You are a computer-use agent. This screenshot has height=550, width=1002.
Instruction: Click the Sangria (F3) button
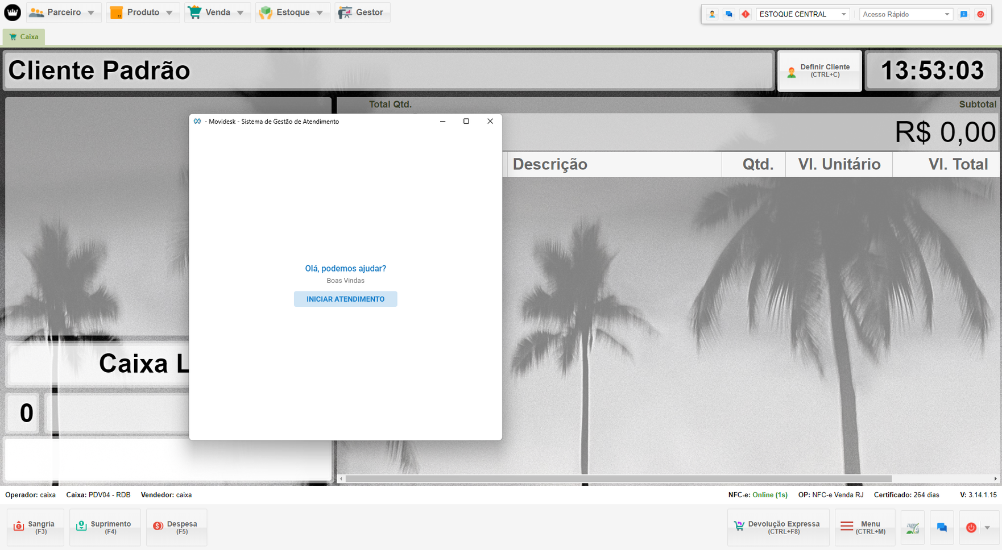click(35, 528)
